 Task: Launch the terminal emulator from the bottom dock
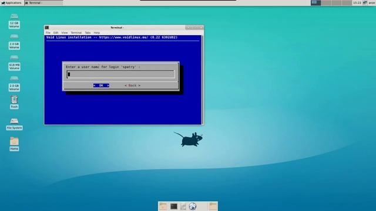tap(174, 206)
